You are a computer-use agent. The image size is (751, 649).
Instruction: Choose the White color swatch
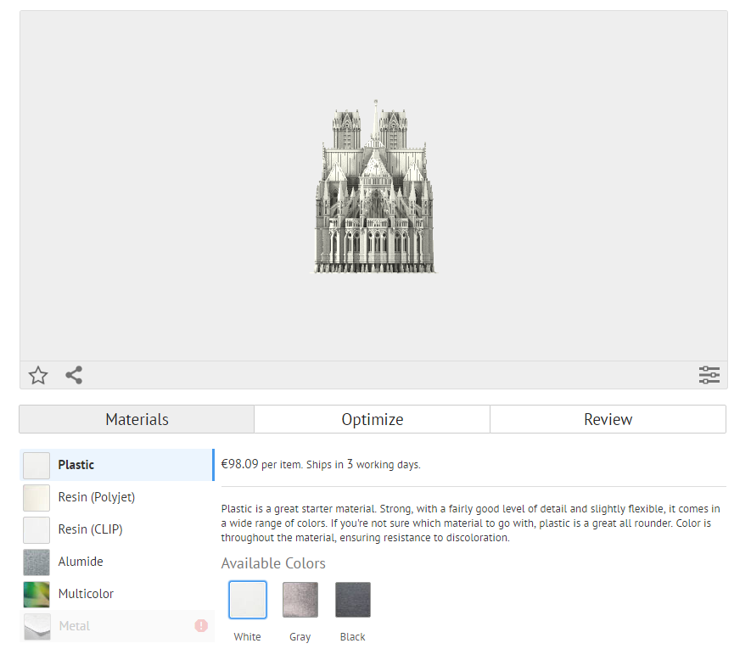pyautogui.click(x=248, y=600)
